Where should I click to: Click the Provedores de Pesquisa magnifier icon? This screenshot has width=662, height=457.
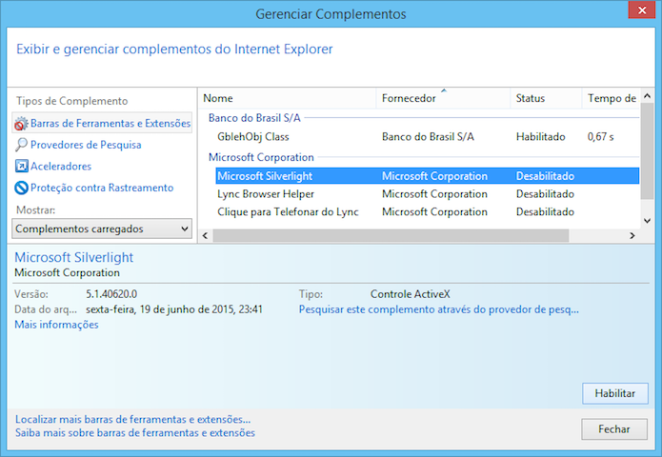pos(21,145)
